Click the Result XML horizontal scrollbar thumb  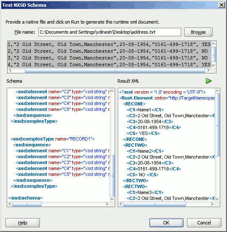[x=155, y=204]
